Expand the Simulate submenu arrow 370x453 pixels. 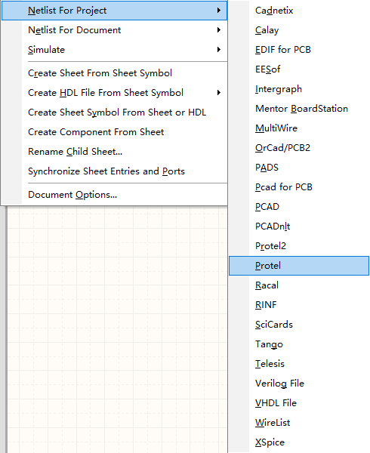219,50
